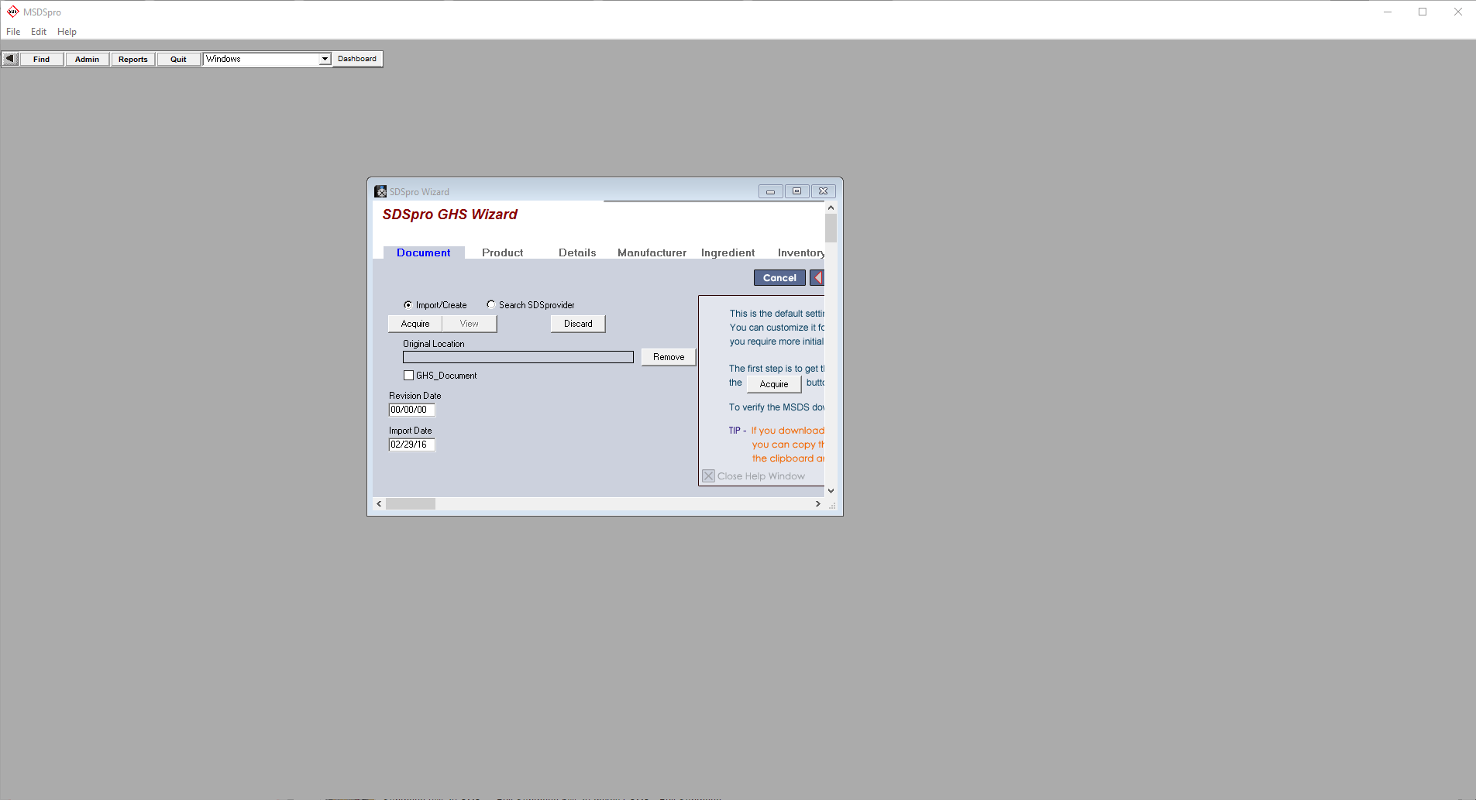
Task: Open the Edit menu
Action: pyautogui.click(x=39, y=32)
